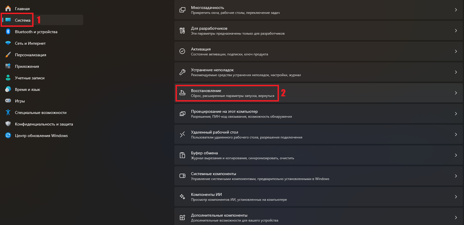The image size is (464, 225).
Task: Click the Активация checkmark icon
Action: (x=182, y=50)
